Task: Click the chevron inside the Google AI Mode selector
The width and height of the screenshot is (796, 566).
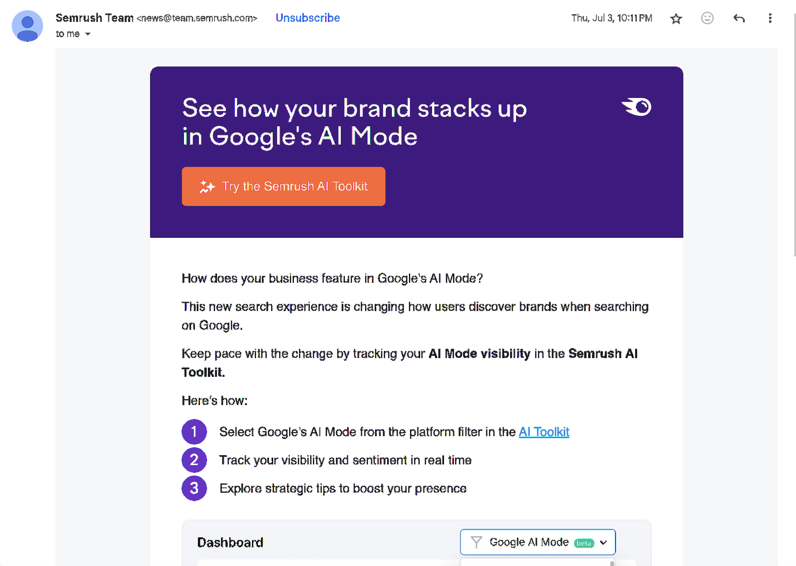Action: click(x=602, y=542)
